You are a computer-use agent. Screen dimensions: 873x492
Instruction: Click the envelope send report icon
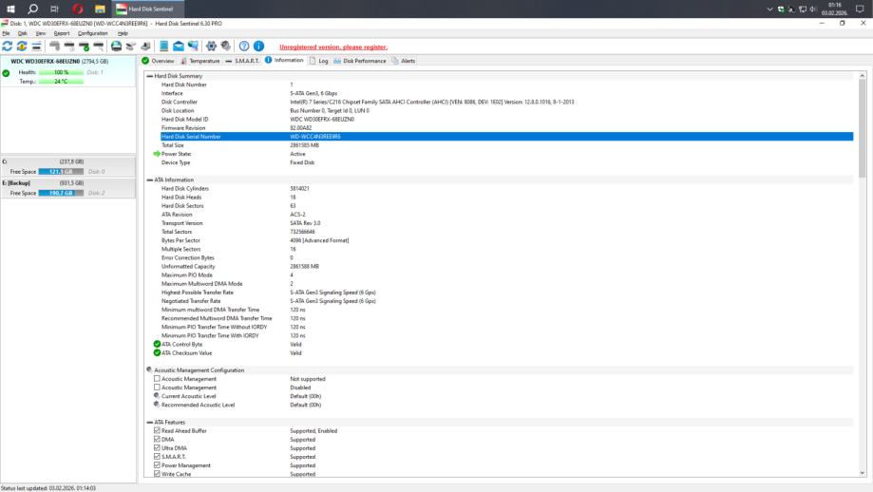point(179,46)
